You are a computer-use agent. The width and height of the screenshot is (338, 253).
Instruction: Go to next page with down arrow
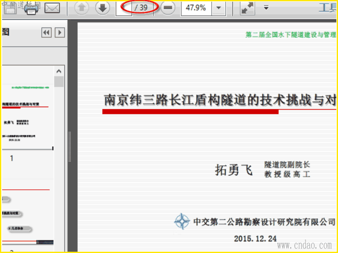click(x=102, y=8)
